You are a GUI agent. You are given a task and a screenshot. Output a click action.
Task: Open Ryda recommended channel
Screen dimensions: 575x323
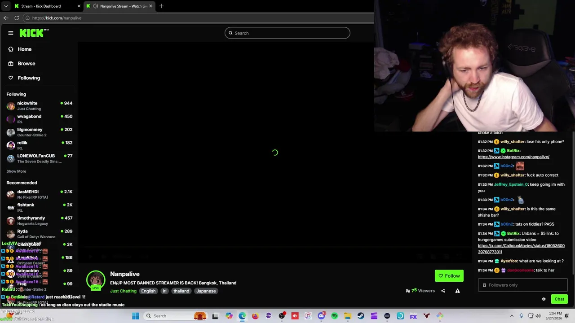[40, 233]
